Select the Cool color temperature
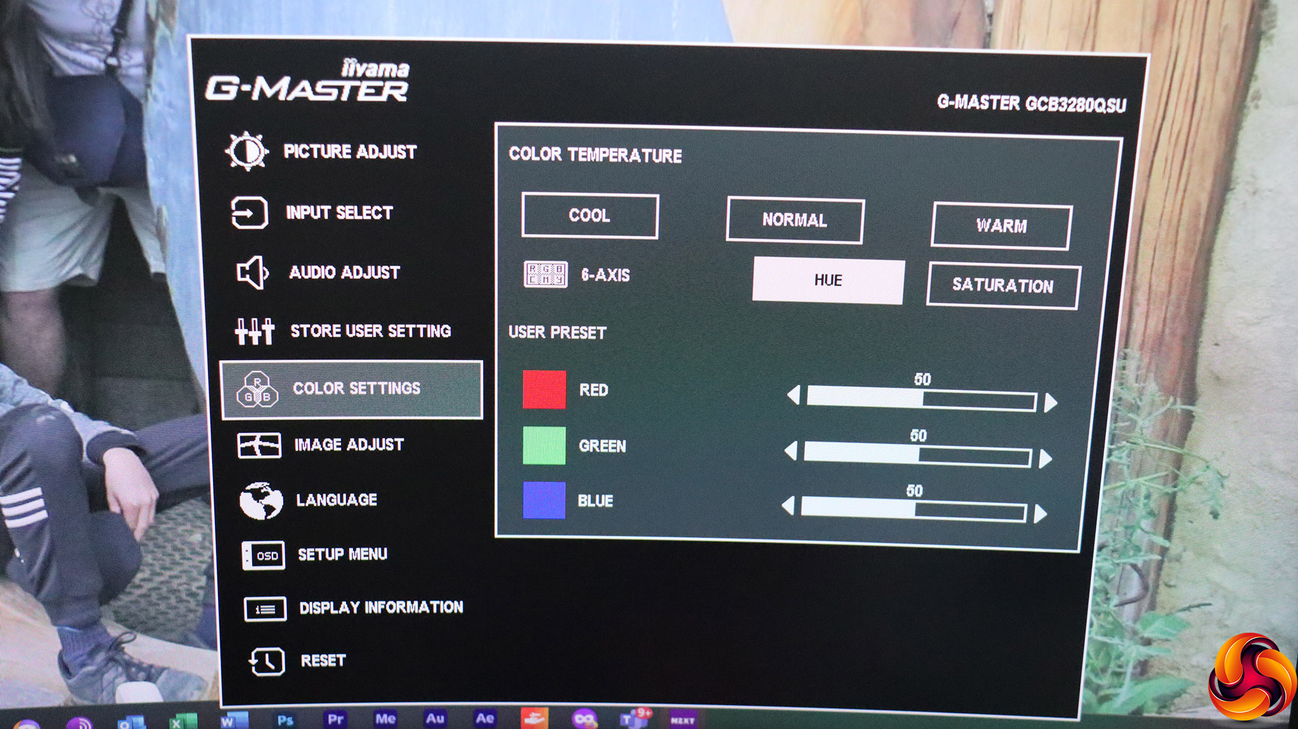The width and height of the screenshot is (1298, 729). pos(589,216)
